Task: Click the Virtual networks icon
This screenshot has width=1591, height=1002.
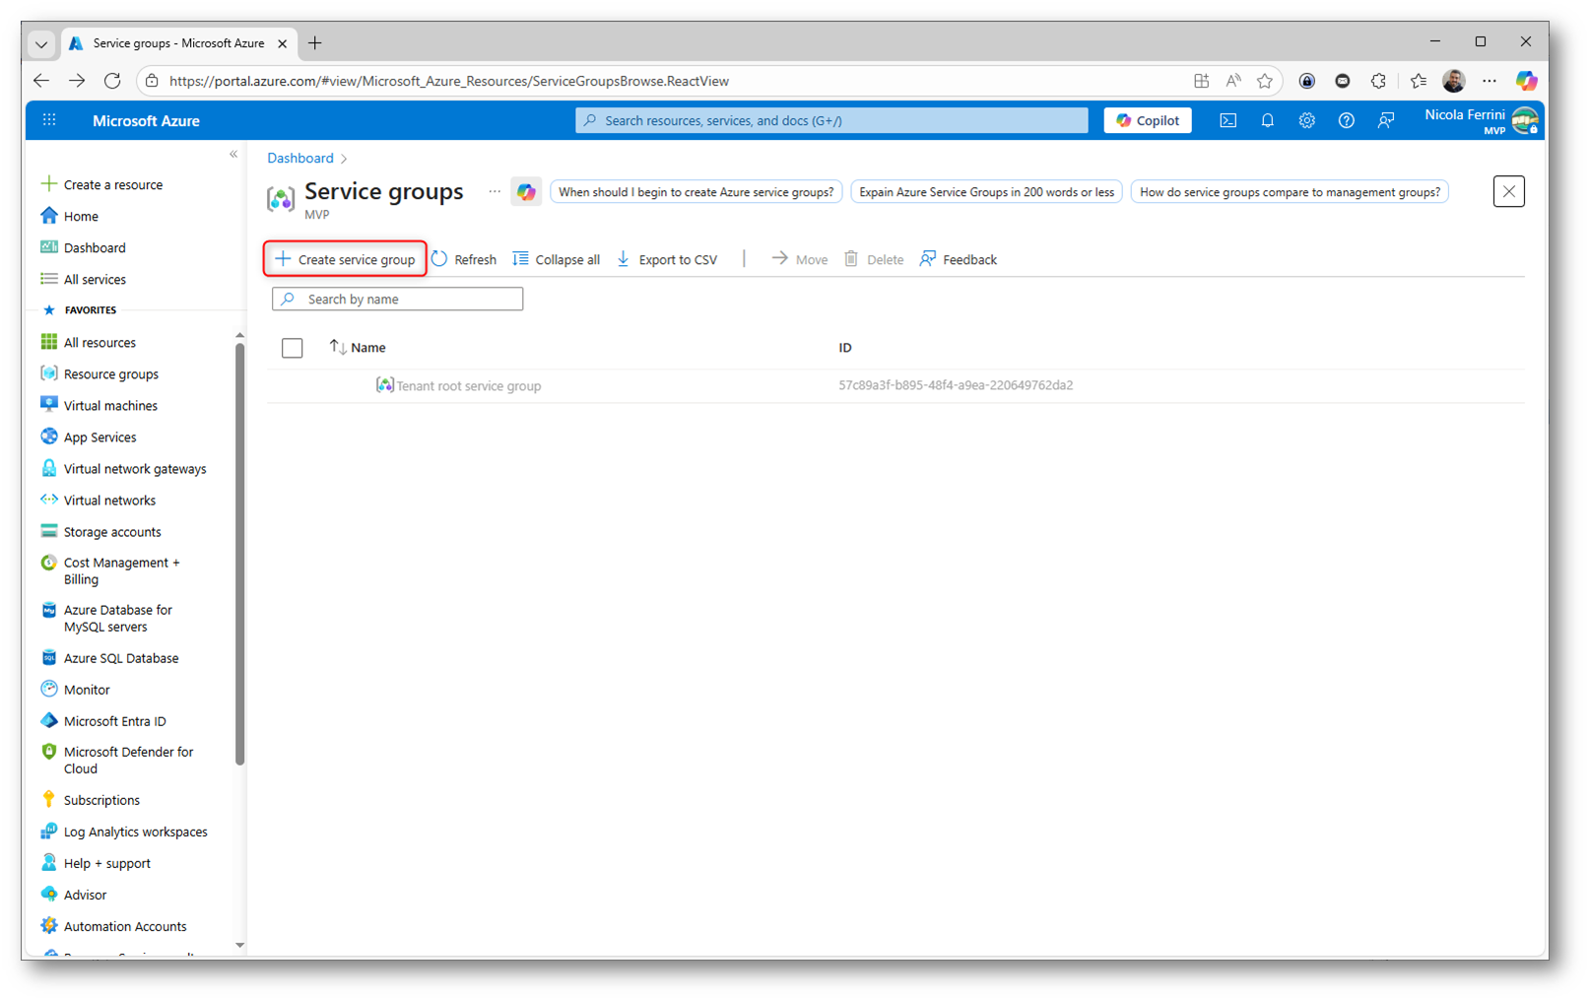Action: coord(49,500)
